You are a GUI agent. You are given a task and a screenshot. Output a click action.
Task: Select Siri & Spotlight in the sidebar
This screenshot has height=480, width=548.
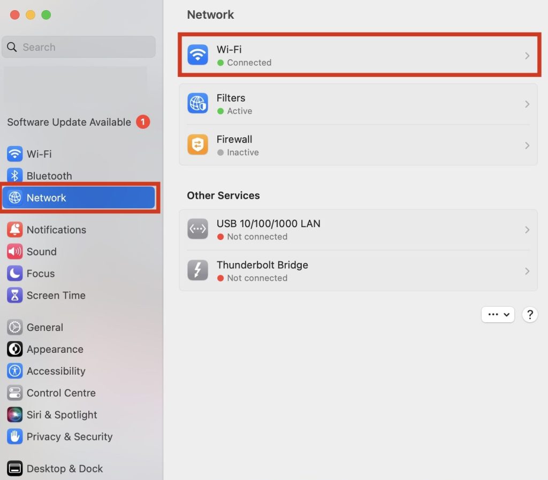(79, 415)
